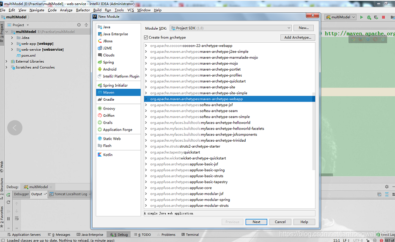Open the VCS menu
This screenshot has width=395, height=242.
[x=131, y=10]
